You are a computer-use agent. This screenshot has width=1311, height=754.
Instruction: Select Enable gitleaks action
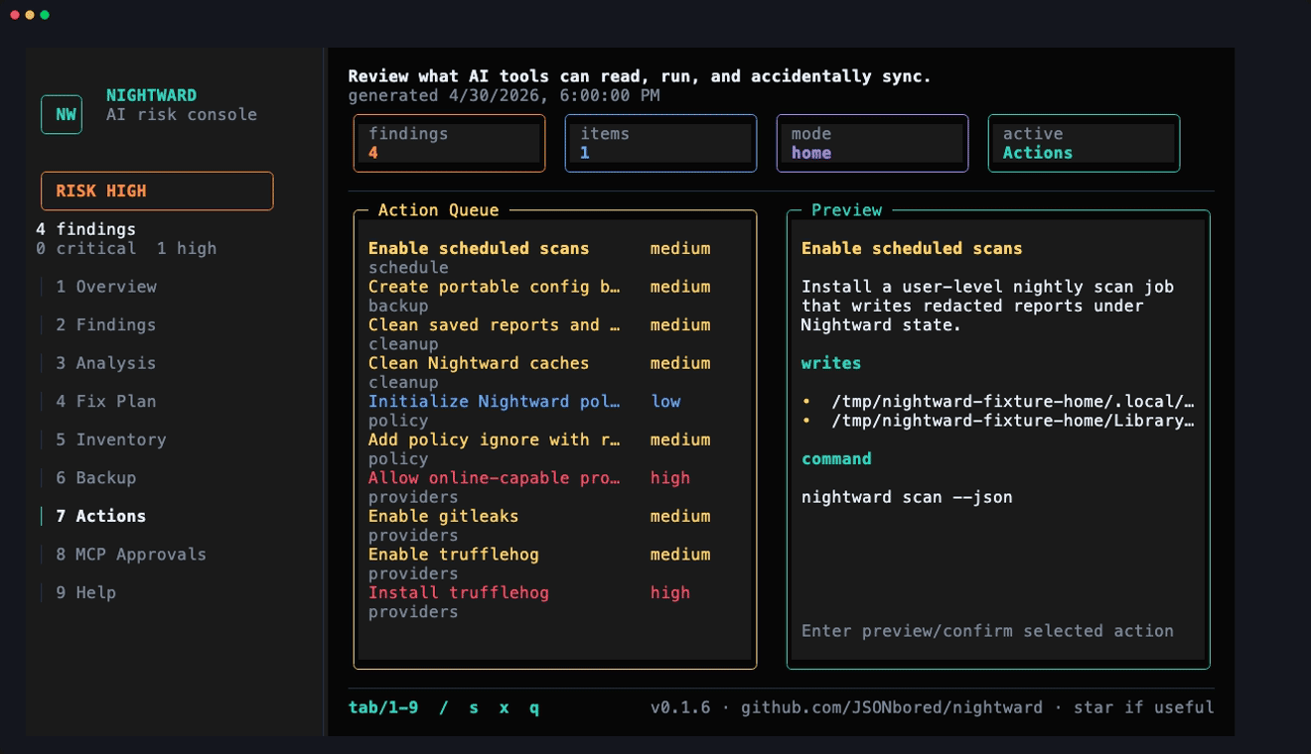tap(444, 516)
